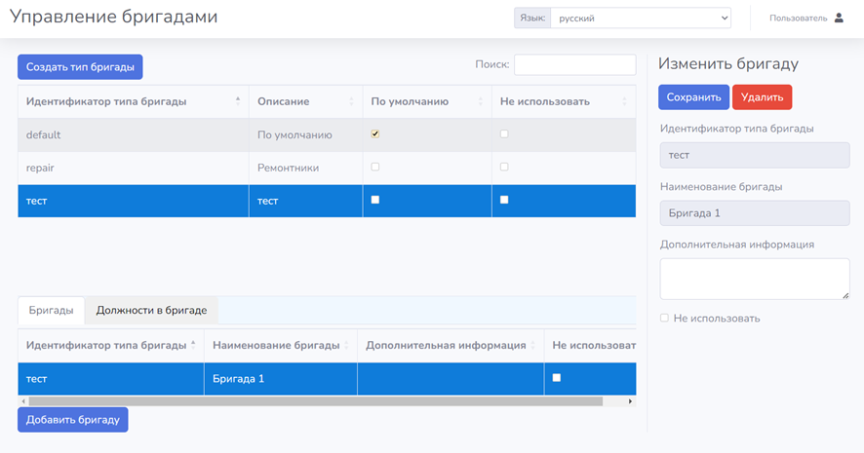The image size is (864, 453).
Task: Toggle Не использовать checkbox in edit panel
Action: click(665, 318)
